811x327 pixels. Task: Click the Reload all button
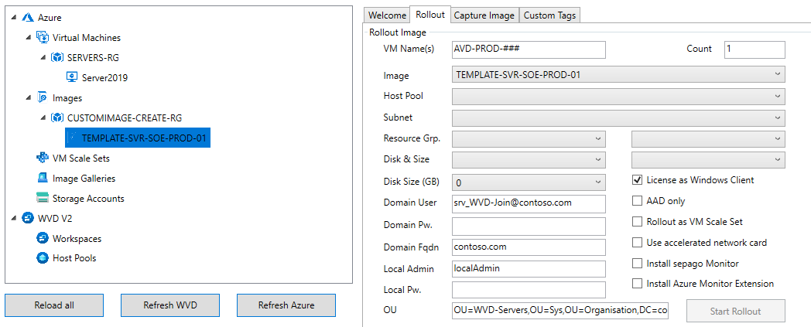click(x=54, y=305)
